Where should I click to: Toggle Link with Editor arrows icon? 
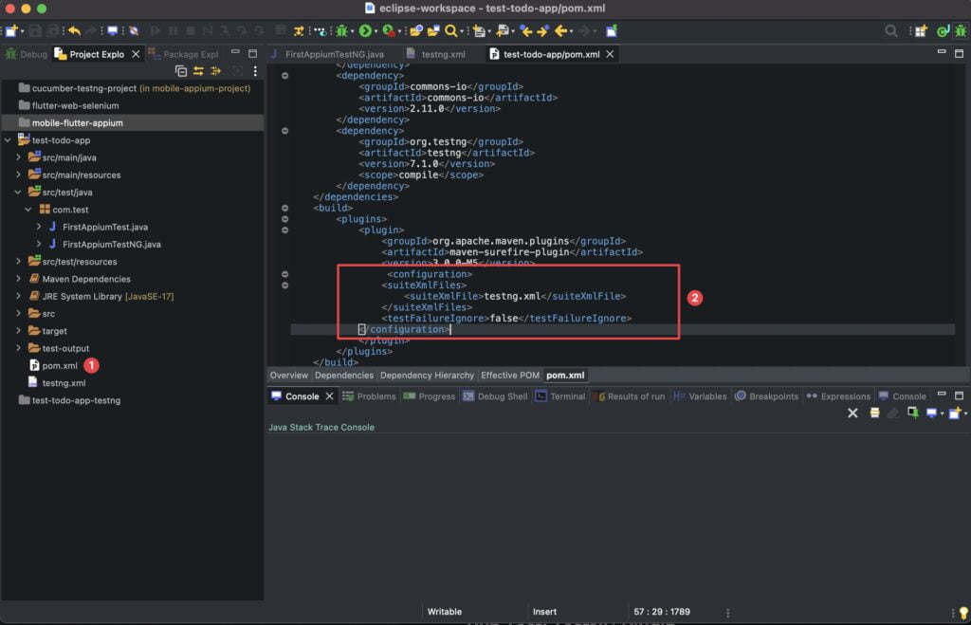198,71
